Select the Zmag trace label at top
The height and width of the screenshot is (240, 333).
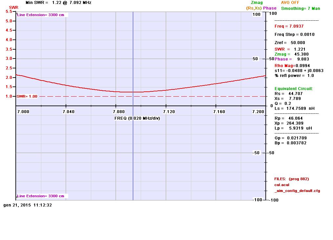[257, 3]
